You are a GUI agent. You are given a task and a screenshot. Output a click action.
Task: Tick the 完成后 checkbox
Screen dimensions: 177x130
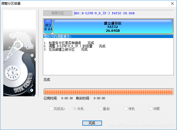(51, 109)
